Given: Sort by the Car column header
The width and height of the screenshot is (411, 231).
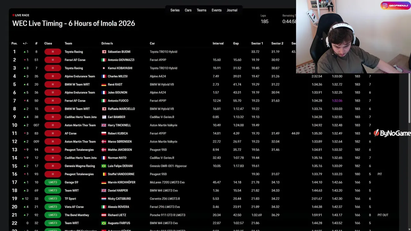Looking at the screenshot, I should (152, 43).
